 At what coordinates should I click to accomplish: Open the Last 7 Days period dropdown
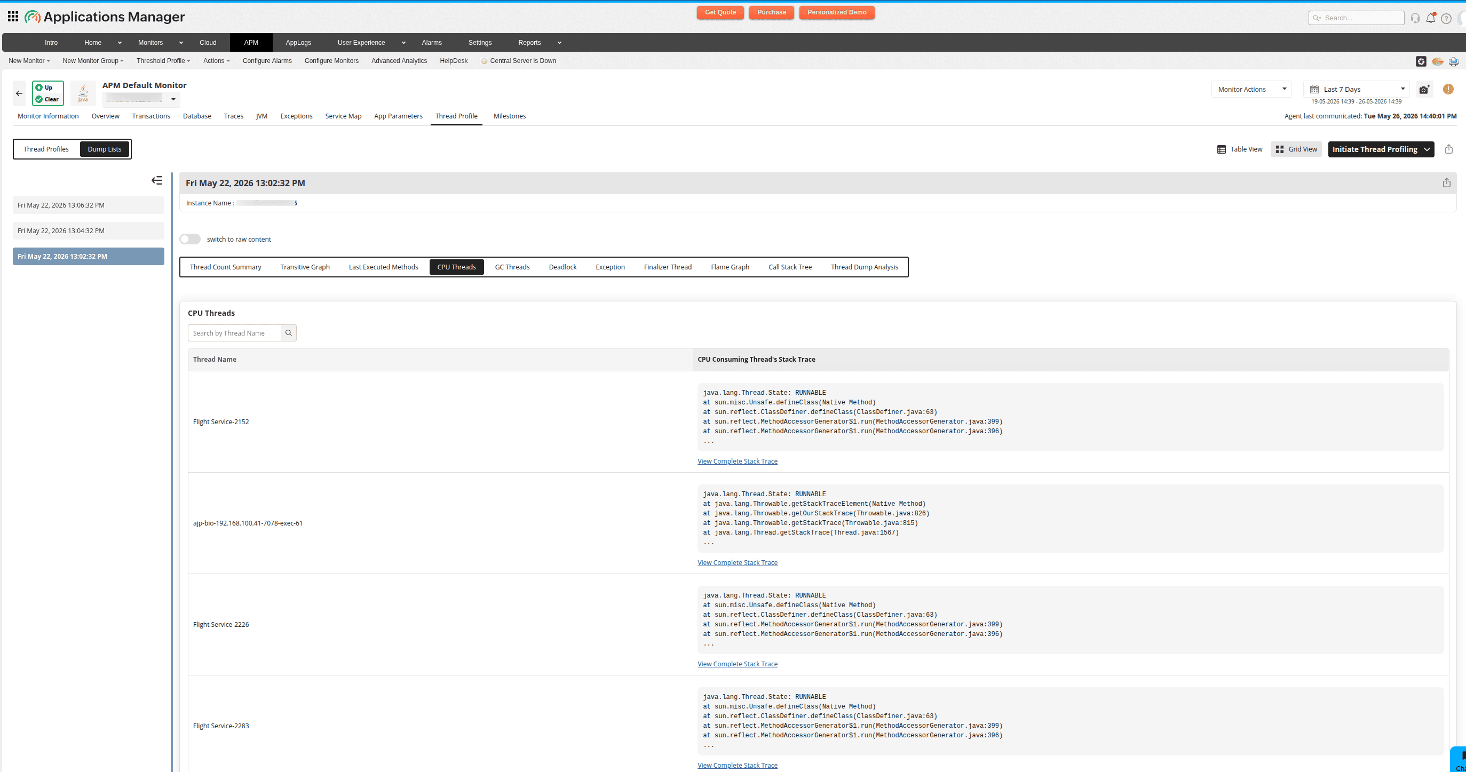pos(1357,89)
